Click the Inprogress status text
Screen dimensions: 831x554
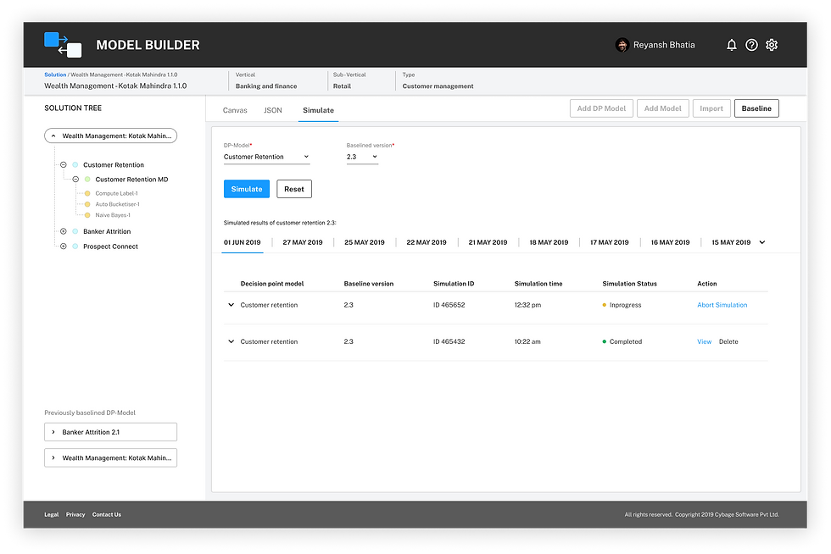coord(626,305)
